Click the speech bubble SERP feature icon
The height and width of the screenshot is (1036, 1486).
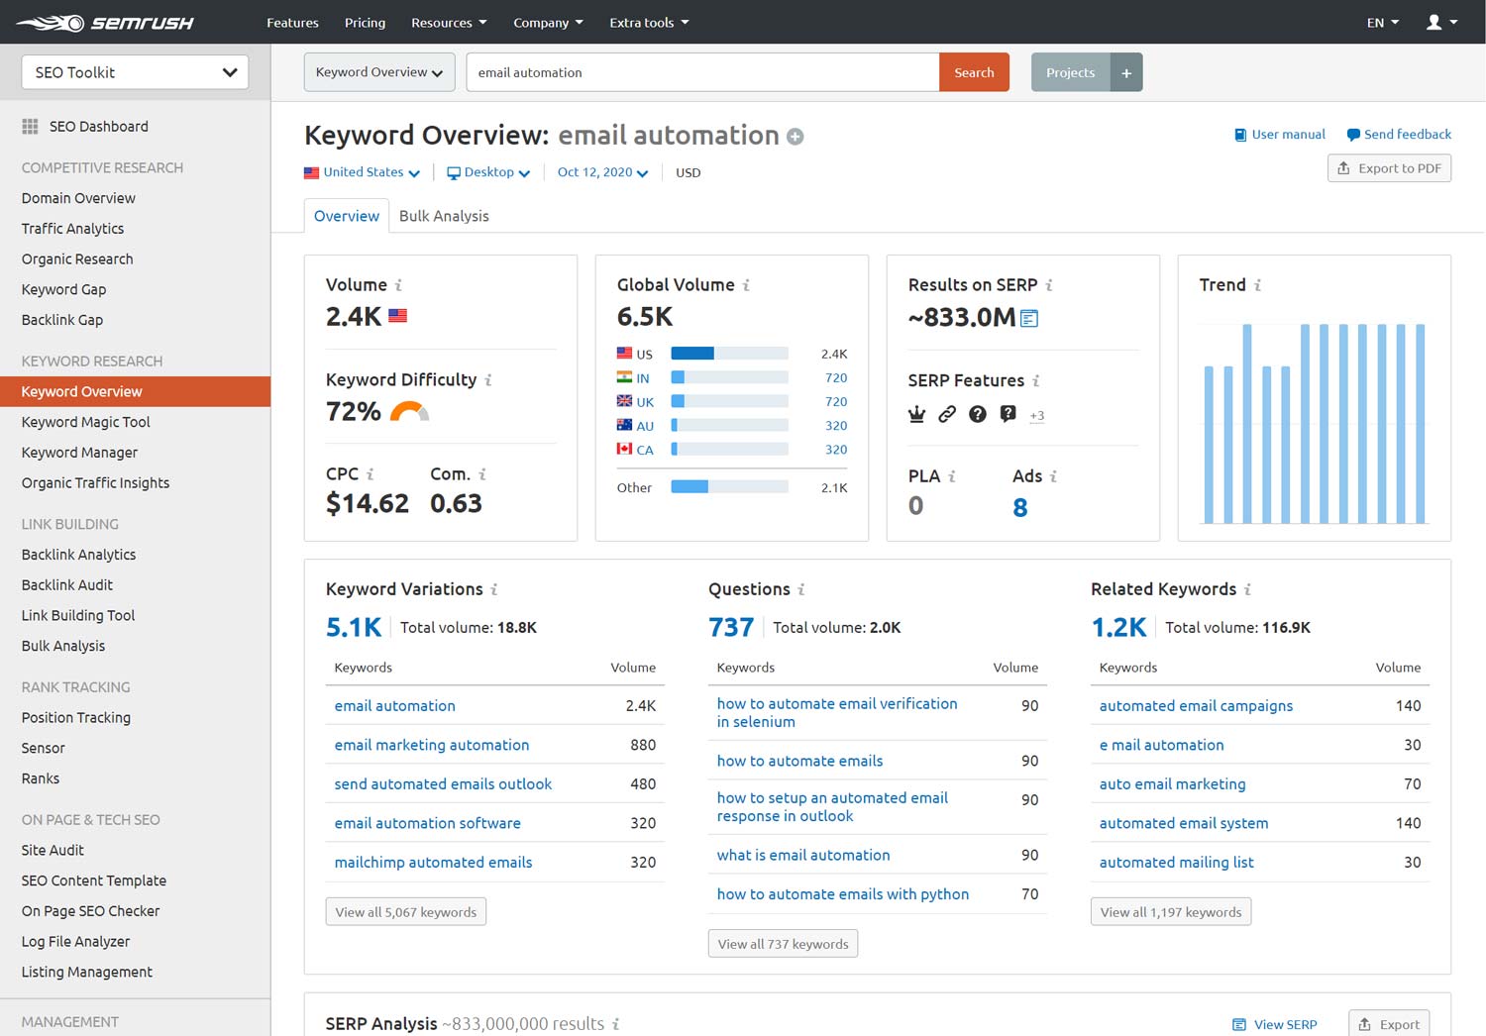click(1008, 414)
